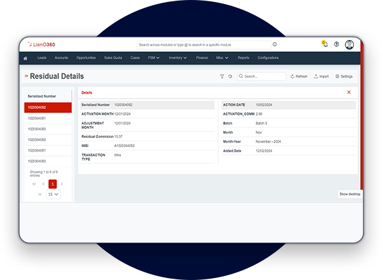Close the Details panel with red X
383x280 pixels.
pos(349,92)
